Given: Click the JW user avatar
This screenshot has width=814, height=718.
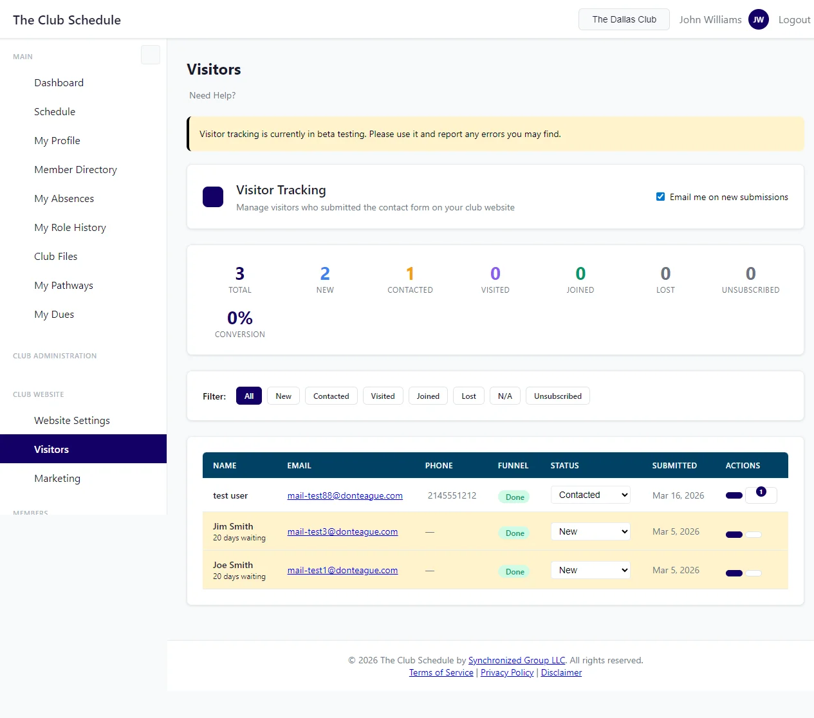Looking at the screenshot, I should point(758,19).
